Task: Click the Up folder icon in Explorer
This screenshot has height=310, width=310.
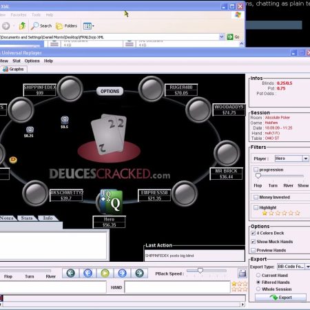Action: [22, 25]
